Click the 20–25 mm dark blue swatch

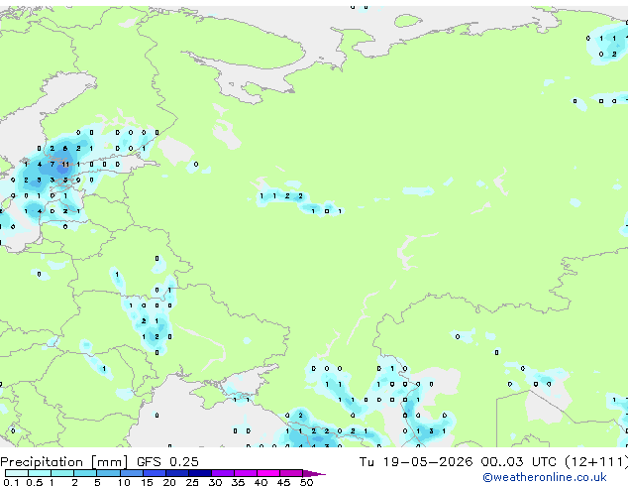click(x=176, y=473)
